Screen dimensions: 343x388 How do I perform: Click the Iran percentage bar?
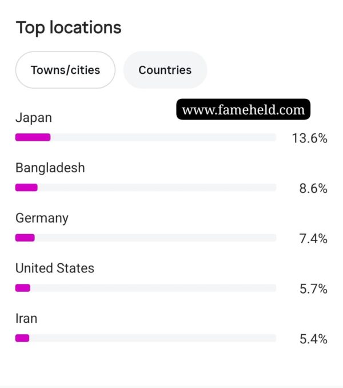click(146, 338)
